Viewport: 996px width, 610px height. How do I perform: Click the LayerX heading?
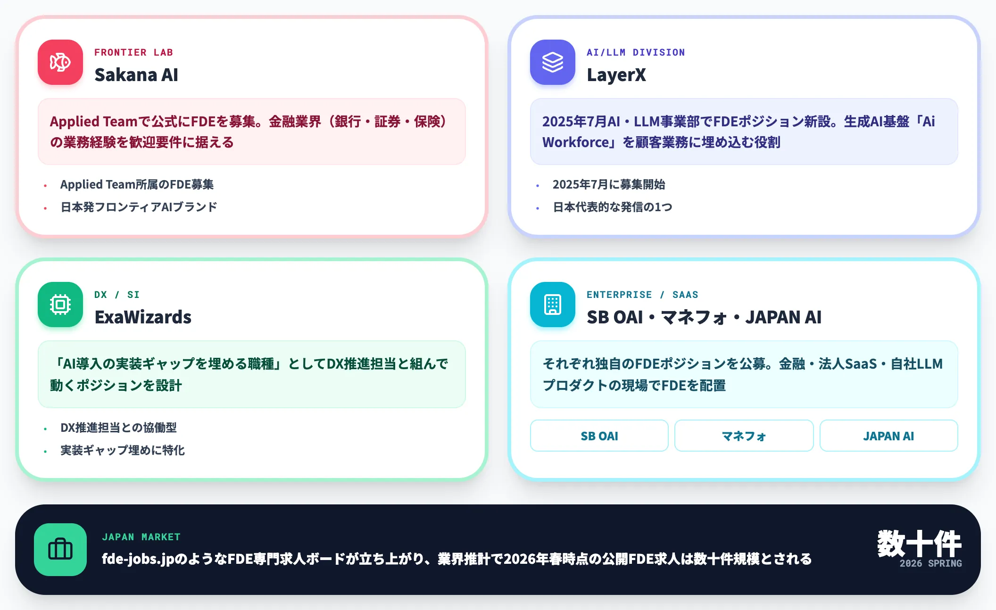[x=616, y=75]
